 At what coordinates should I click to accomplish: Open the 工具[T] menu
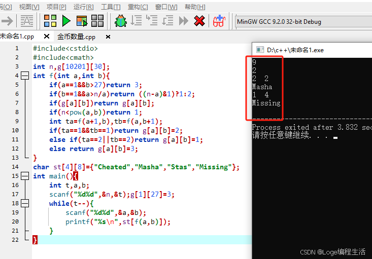111,7
